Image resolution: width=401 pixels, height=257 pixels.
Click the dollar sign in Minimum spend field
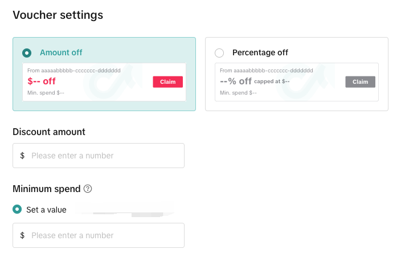22,235
